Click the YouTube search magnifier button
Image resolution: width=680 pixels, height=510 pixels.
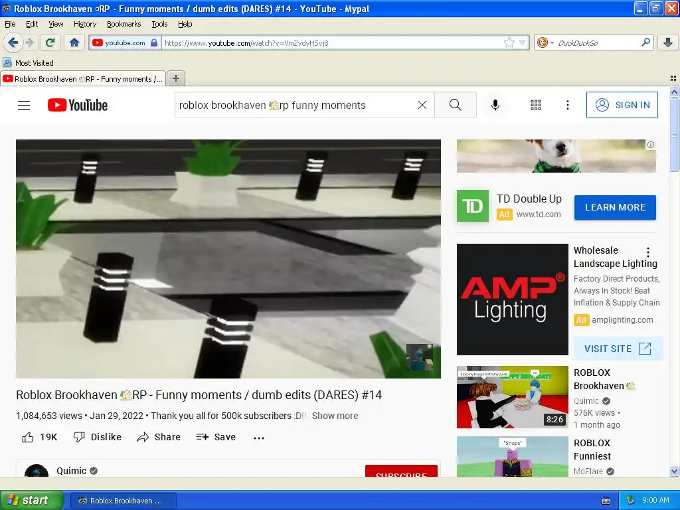[x=456, y=105]
